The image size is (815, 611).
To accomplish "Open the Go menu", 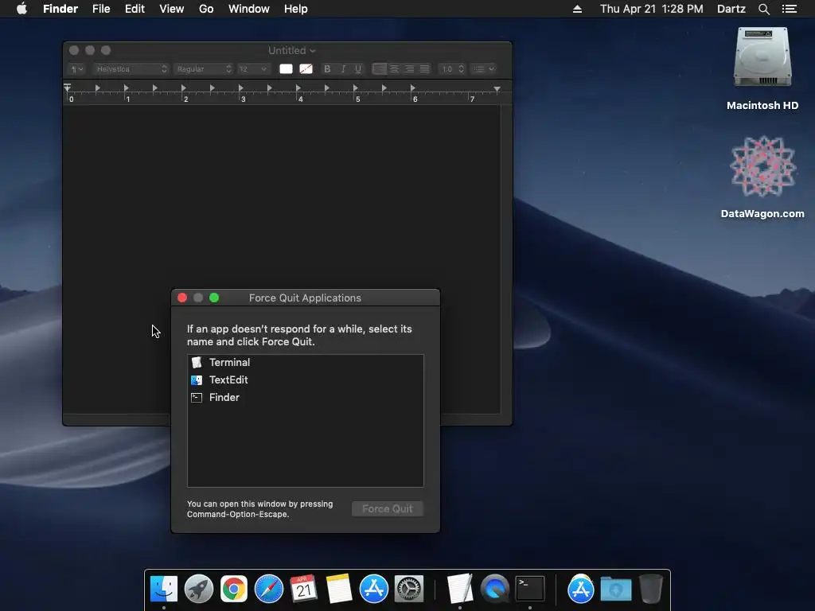I will 206,9.
